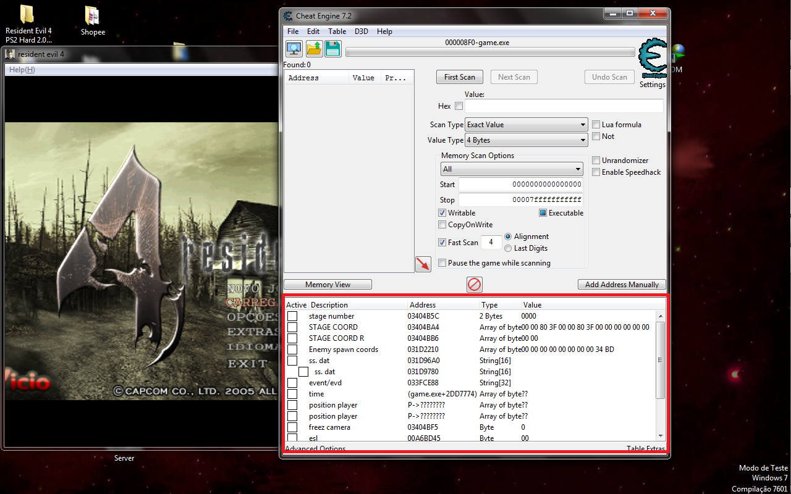
Task: Select the 'ss. dat' row at 031D96A0
Action: pyautogui.click(x=470, y=361)
